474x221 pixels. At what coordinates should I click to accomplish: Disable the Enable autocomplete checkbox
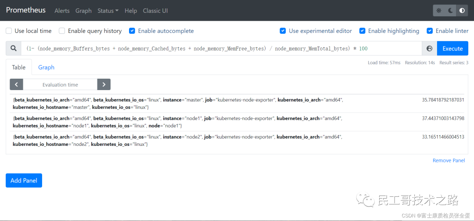(x=132, y=31)
